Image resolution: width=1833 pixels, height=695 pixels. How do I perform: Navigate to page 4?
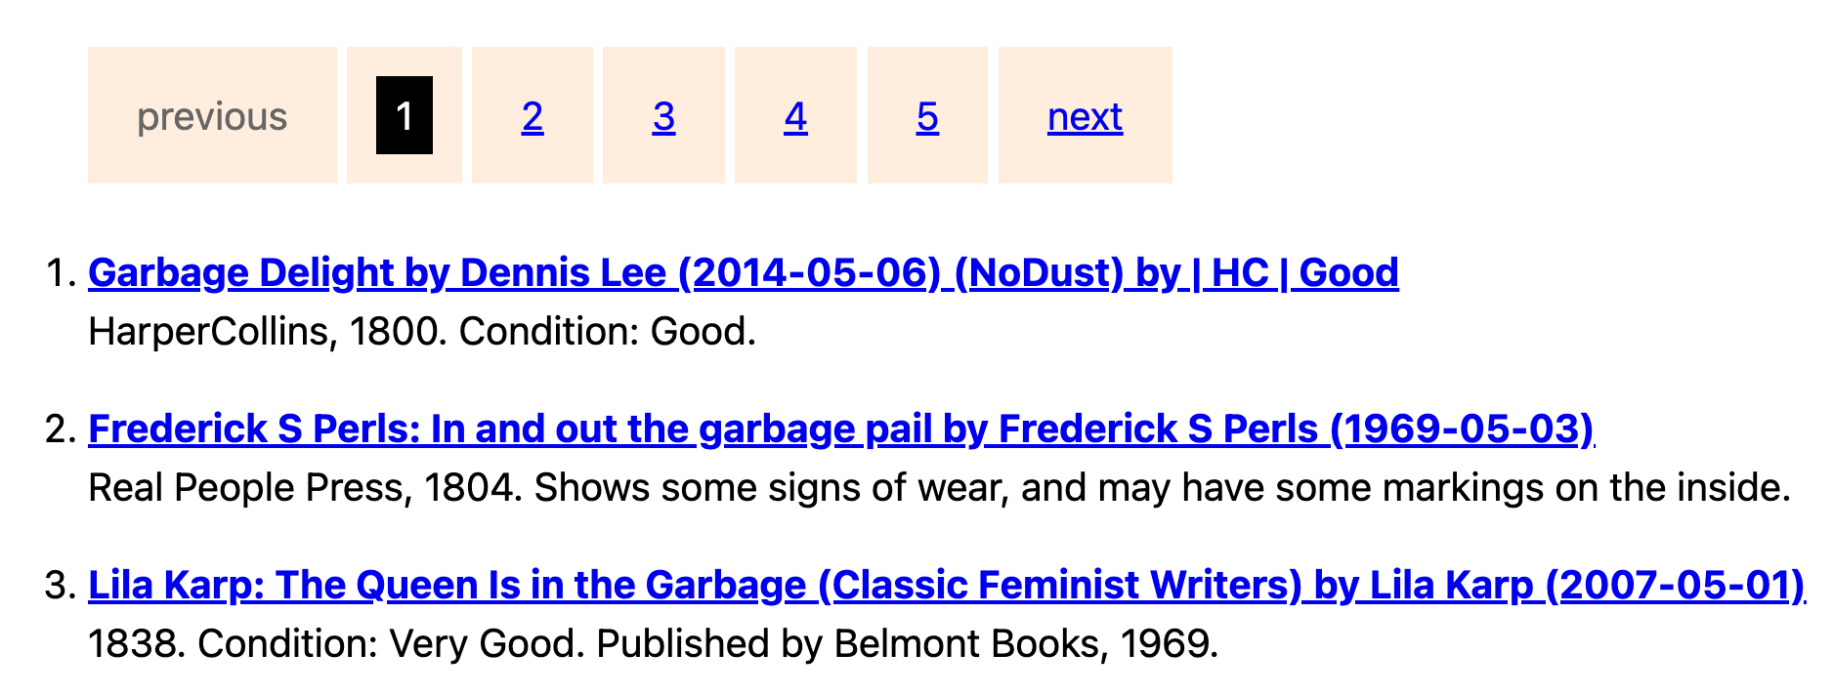tap(796, 115)
